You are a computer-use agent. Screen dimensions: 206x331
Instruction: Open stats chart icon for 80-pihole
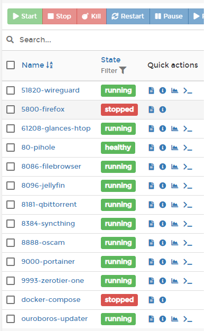pos(175,148)
